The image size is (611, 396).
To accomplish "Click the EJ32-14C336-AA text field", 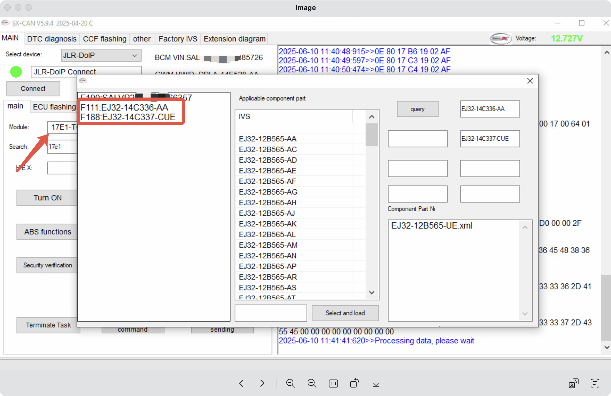I will click(x=490, y=109).
